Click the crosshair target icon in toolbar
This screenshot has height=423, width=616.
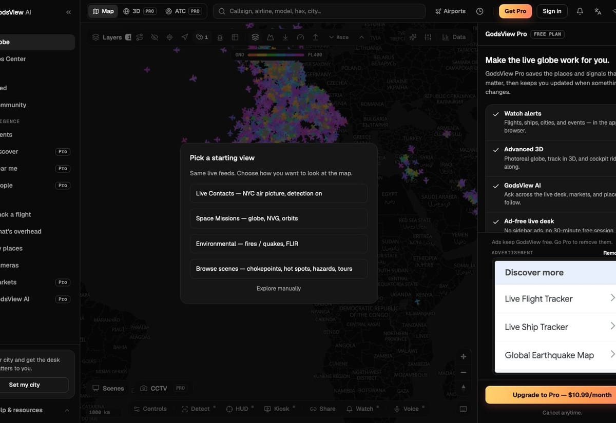click(169, 37)
